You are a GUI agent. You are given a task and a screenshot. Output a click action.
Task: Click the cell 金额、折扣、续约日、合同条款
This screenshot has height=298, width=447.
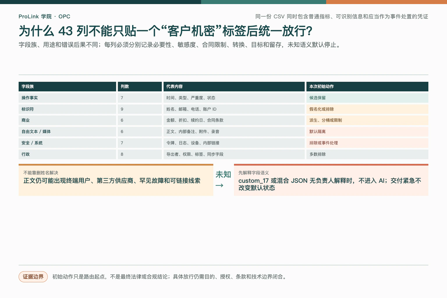(234, 120)
